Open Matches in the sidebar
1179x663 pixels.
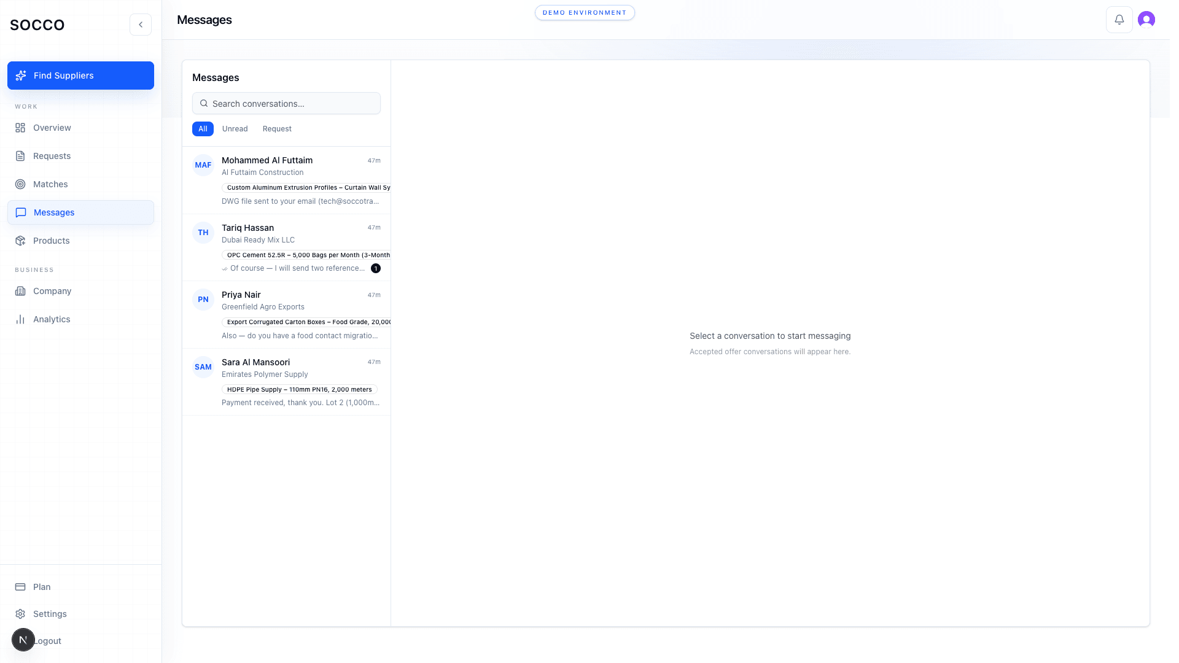click(80, 184)
